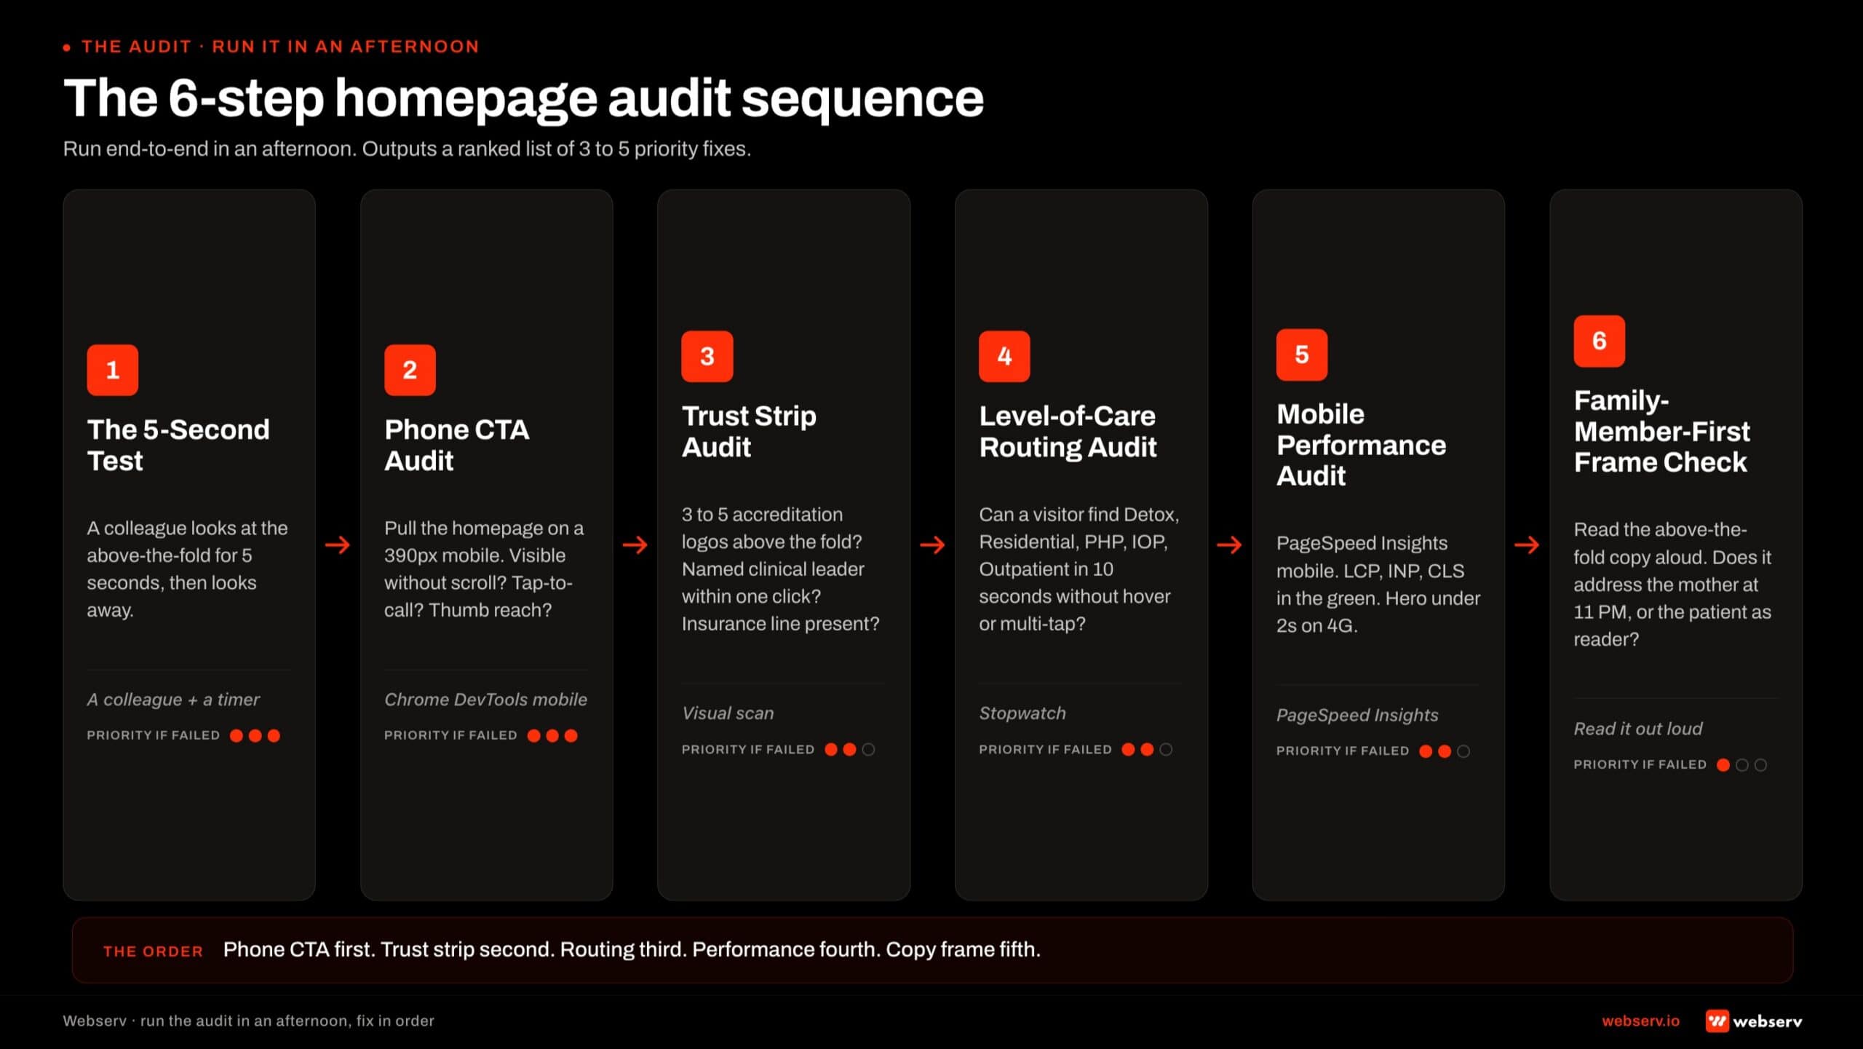Click the "THE AUDIT · RUN IT IN AN AFTERNOON" eyebrow
Viewport: 1863px width, 1049px height.
click(x=280, y=47)
